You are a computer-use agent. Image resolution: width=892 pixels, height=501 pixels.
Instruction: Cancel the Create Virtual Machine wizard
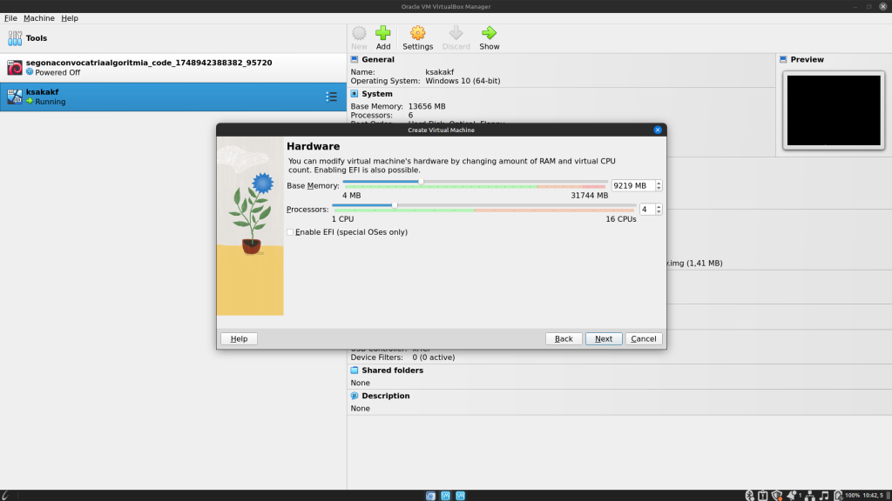(x=644, y=339)
